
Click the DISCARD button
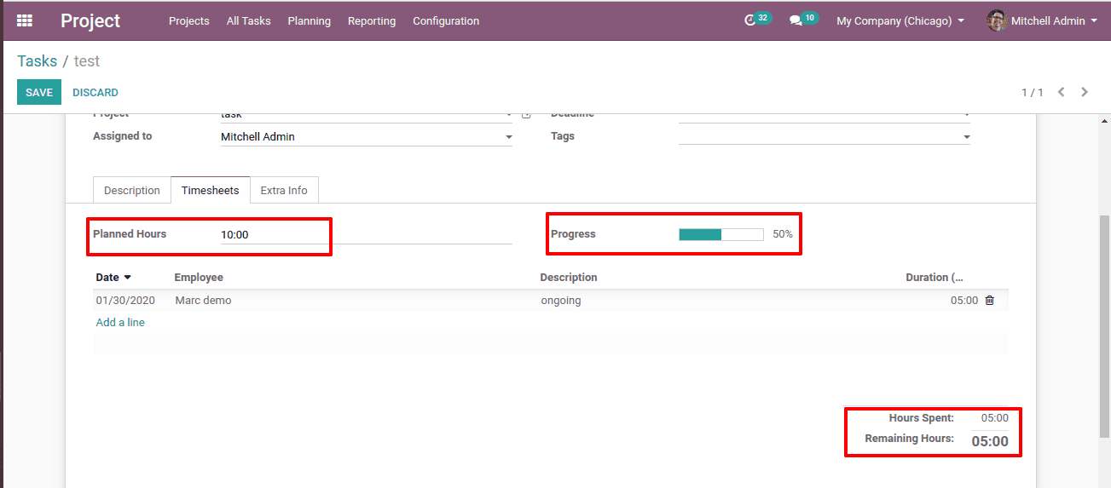(x=95, y=92)
